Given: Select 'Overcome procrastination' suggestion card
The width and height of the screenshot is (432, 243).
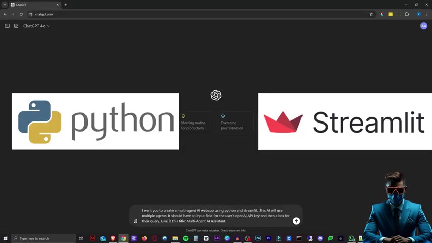Looking at the screenshot, I should 235,123.
